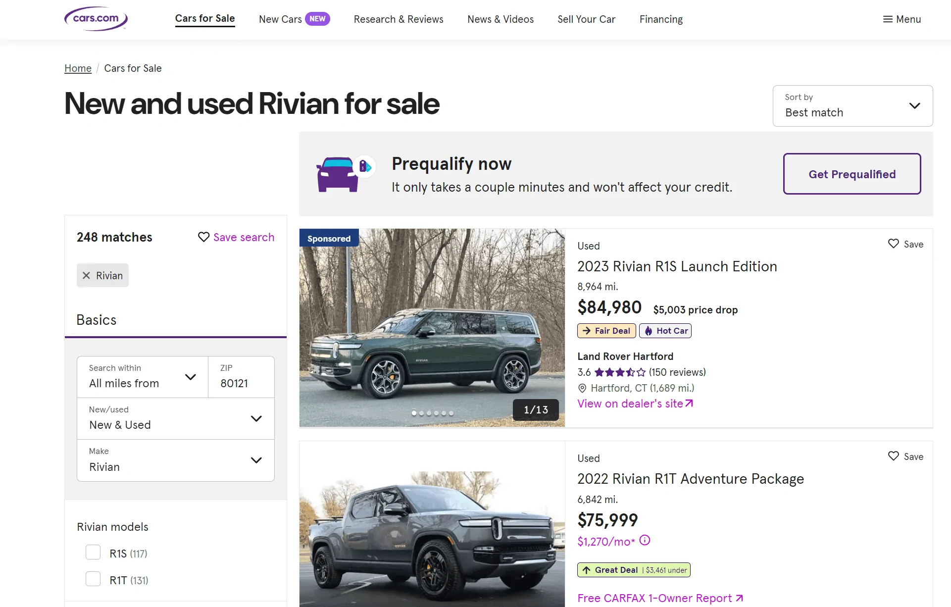Click heart icon on R1T Adventure Package
Image resolution: width=951 pixels, height=607 pixels.
click(x=893, y=456)
